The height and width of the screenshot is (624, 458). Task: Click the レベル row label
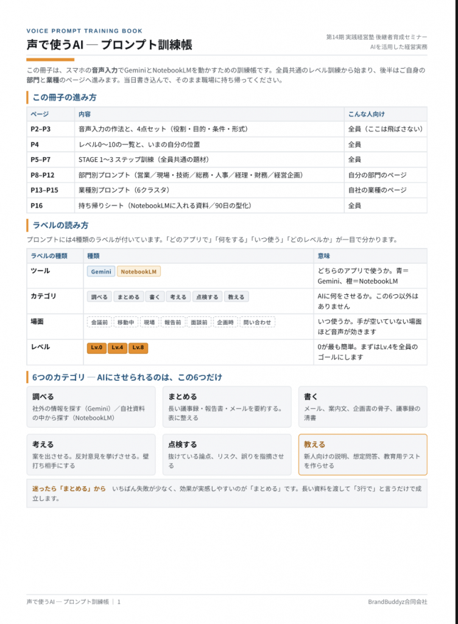(40, 347)
